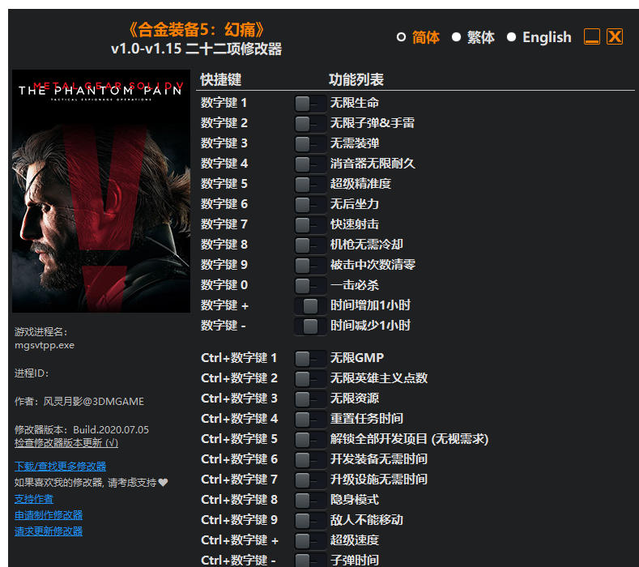Click Ctrl+数字键 5 hotkey label
Viewport: 639px width, 567px height.
tap(239, 439)
